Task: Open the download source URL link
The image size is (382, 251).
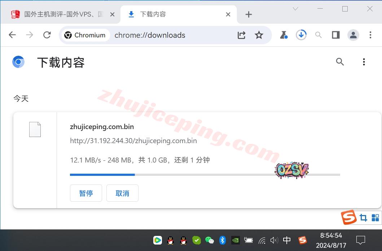Action: coord(133,141)
